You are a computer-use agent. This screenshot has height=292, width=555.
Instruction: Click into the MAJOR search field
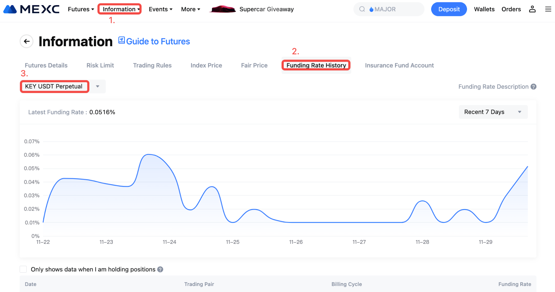coord(389,9)
